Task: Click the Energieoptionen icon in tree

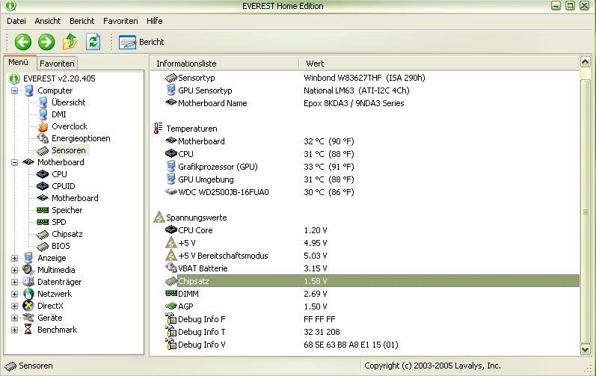Action: 43,138
